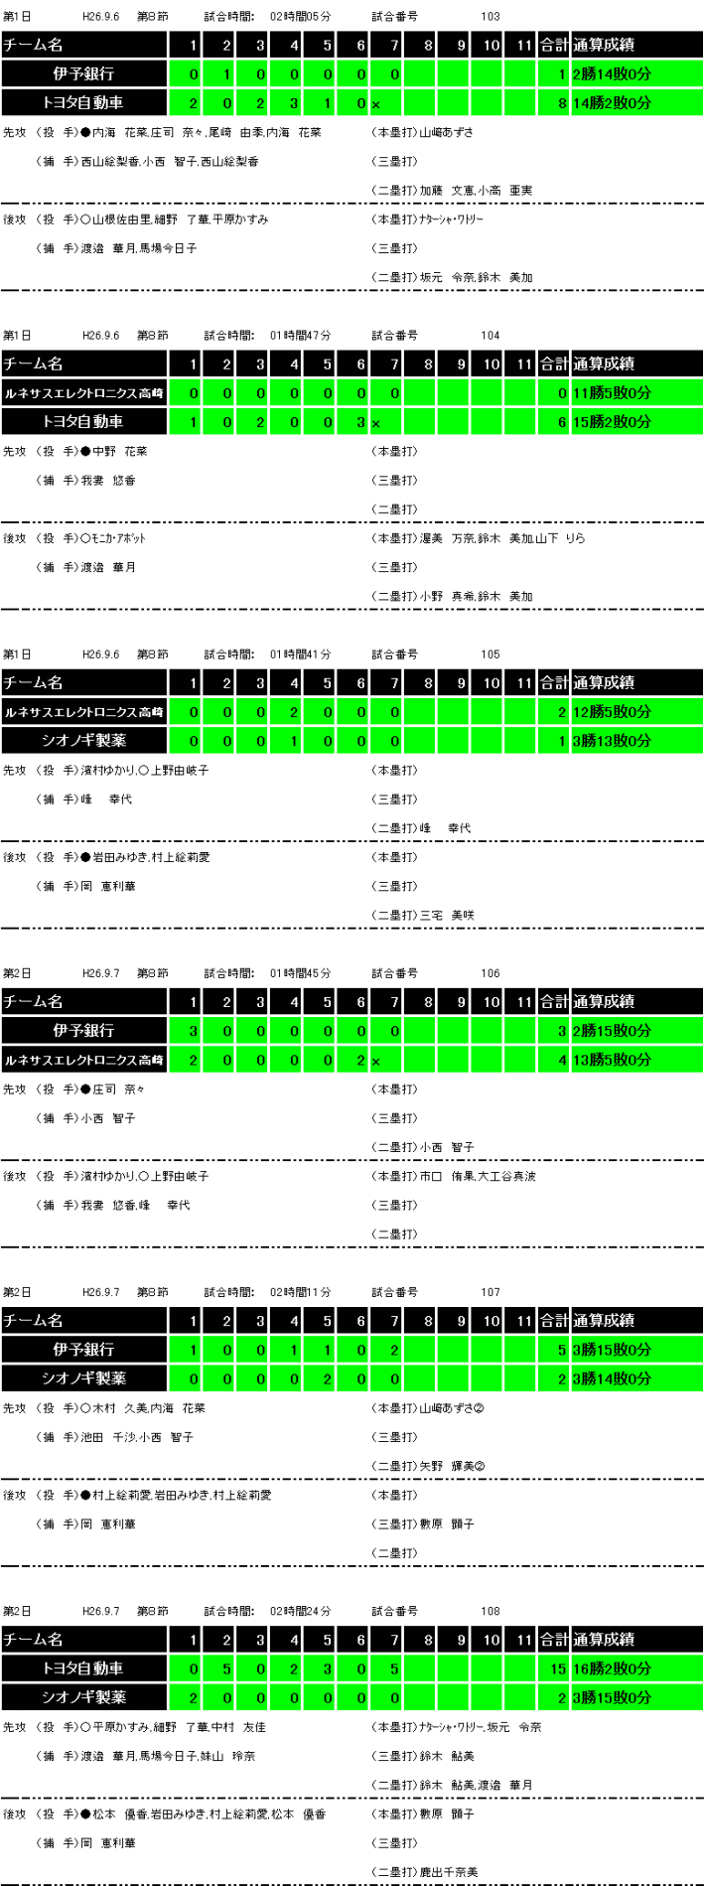Click game number 107
Screen dimensions: 705x1886
coord(490,1292)
